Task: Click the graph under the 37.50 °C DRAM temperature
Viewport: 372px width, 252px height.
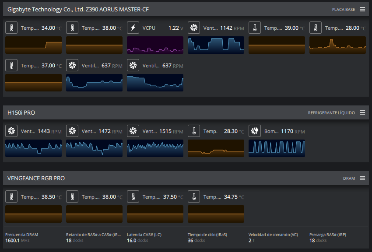Action: [155, 214]
